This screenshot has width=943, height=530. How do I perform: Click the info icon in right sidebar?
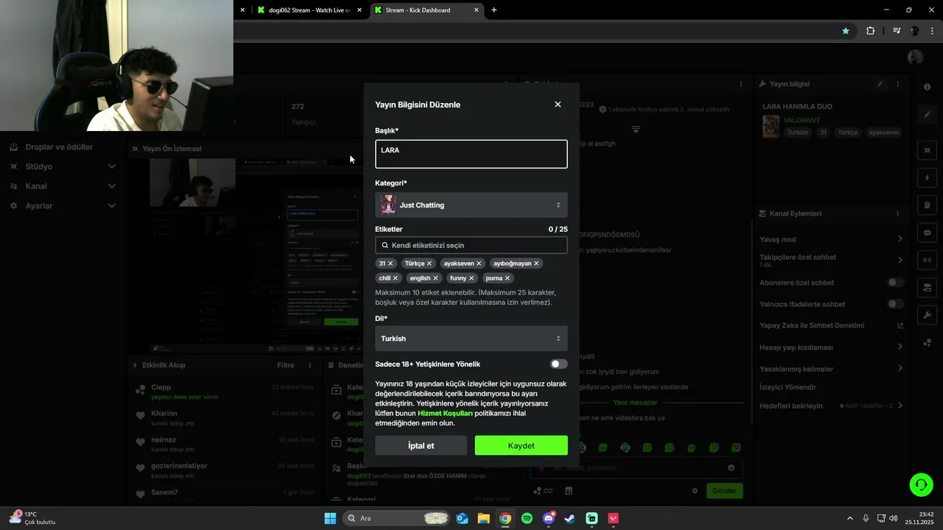pyautogui.click(x=927, y=87)
